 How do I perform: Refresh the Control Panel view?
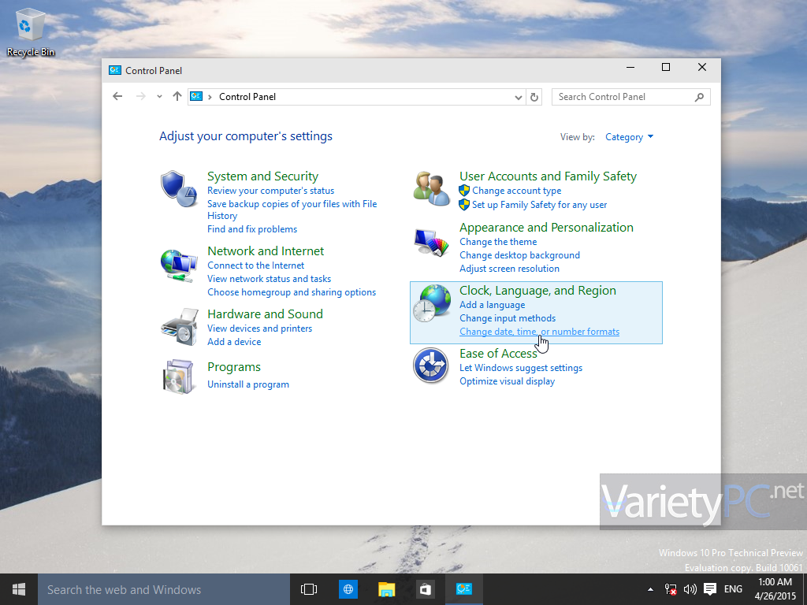(x=534, y=97)
